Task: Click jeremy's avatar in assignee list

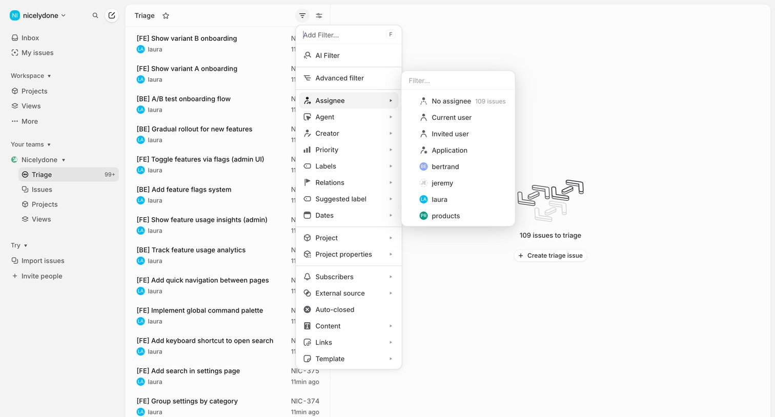Action: click(x=423, y=183)
